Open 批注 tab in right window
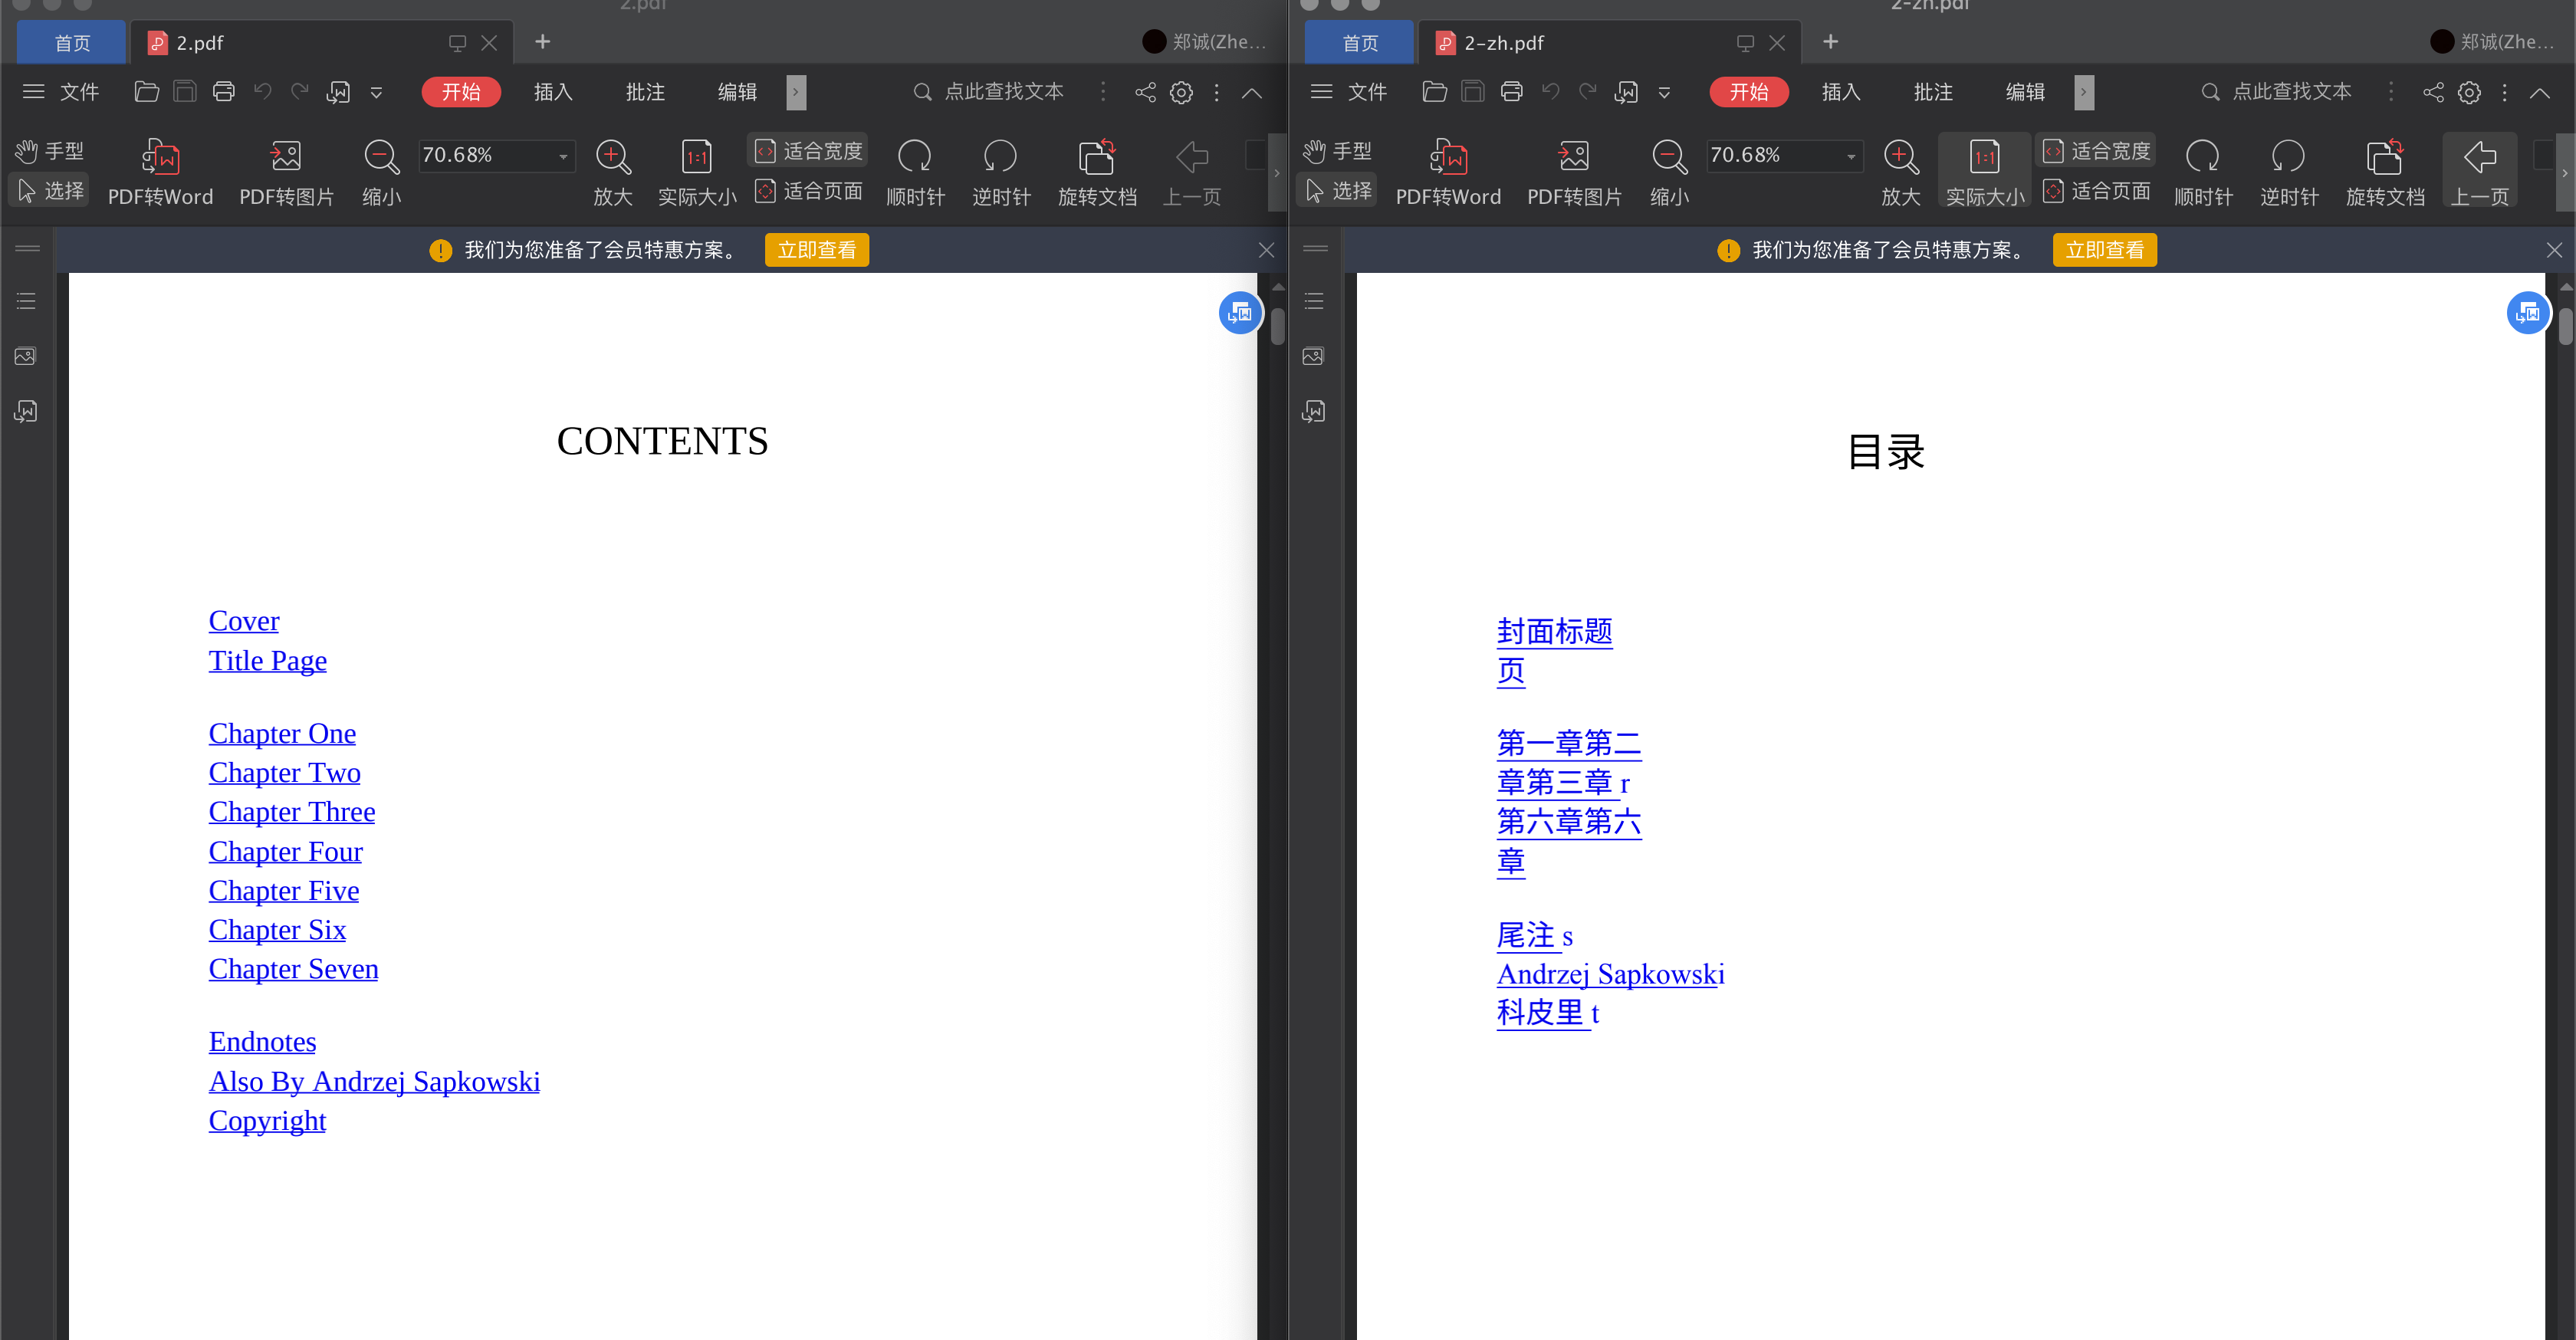Image resolution: width=2576 pixels, height=1340 pixels. pos(1932,92)
